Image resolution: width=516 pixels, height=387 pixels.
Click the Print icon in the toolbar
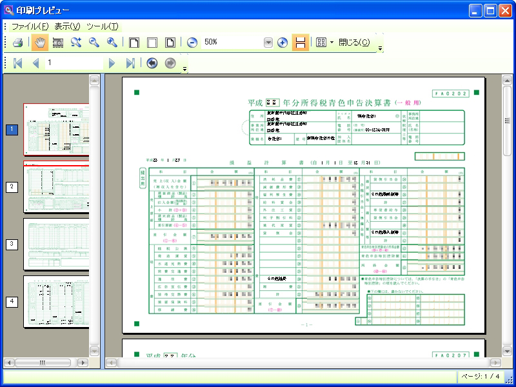[x=18, y=43]
